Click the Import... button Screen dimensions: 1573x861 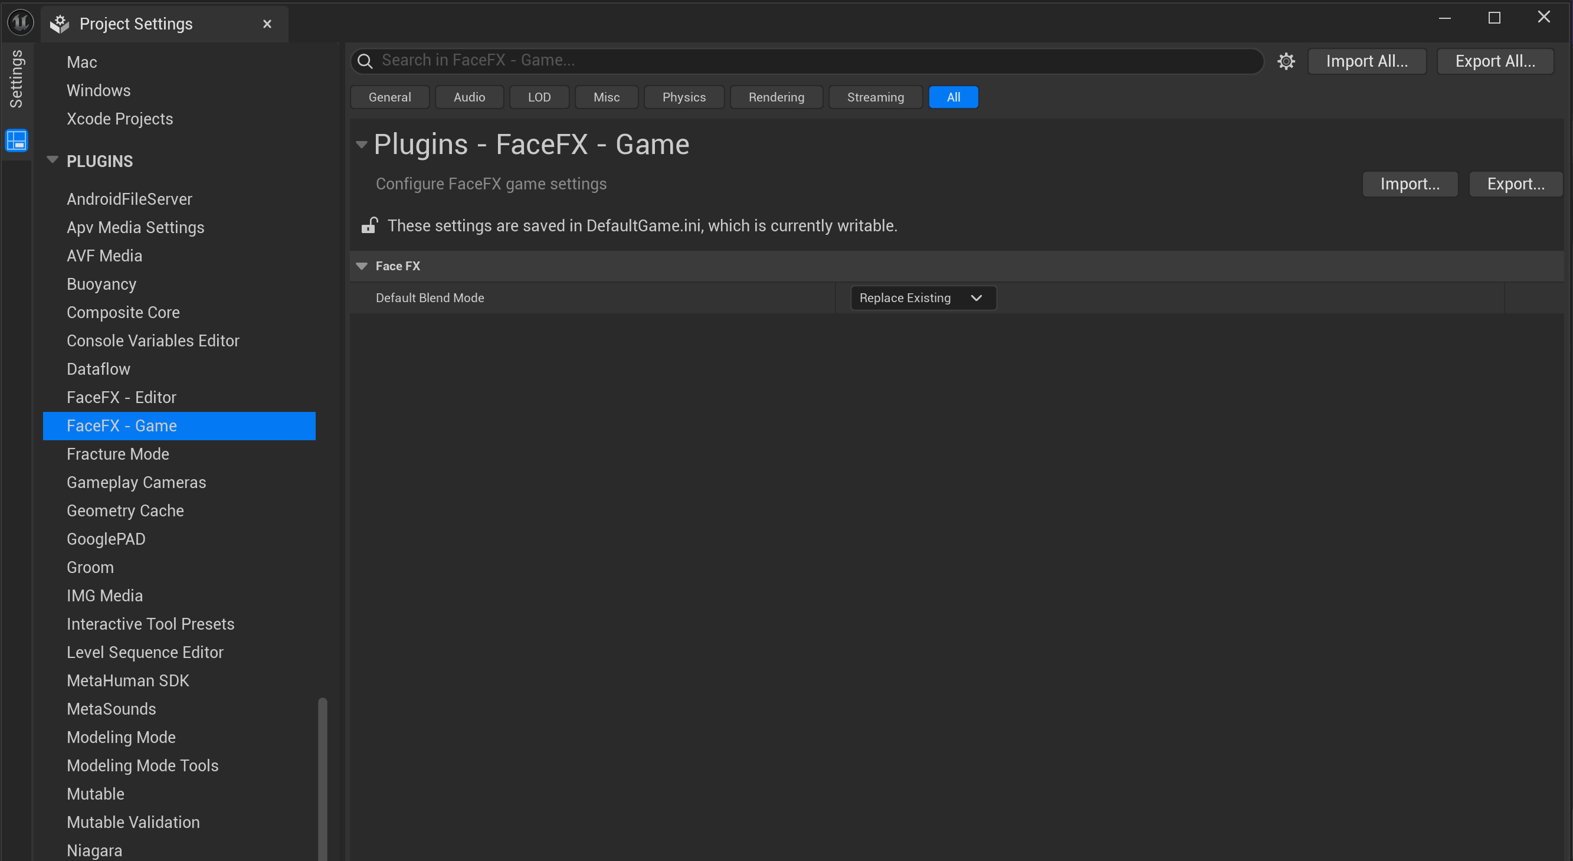tap(1410, 184)
